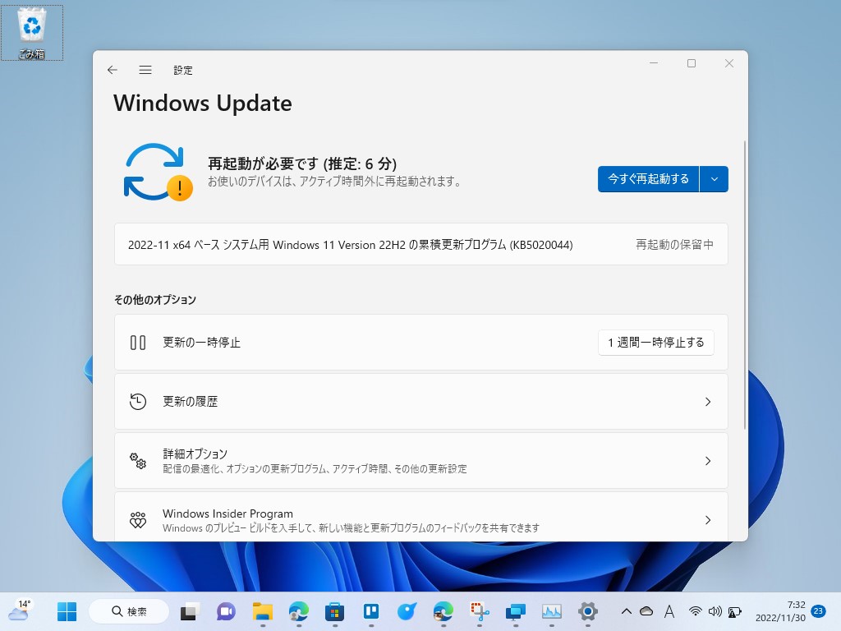The image size is (841, 631).
Task: Open 更新の履歴 via its chevron
Action: (x=708, y=402)
